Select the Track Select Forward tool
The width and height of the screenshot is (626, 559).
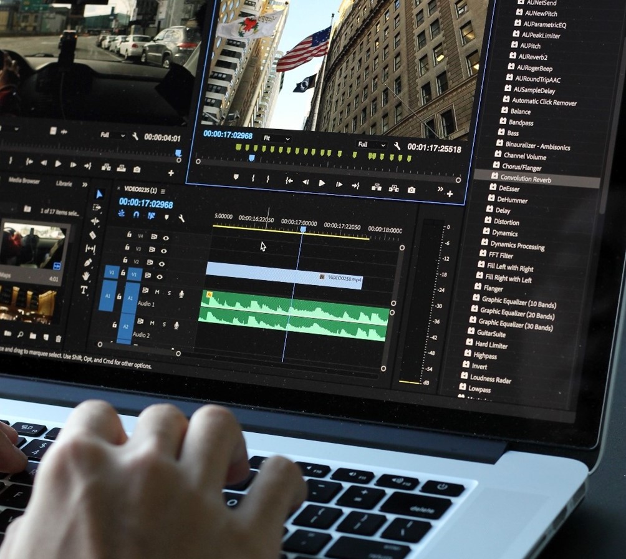coord(97,207)
